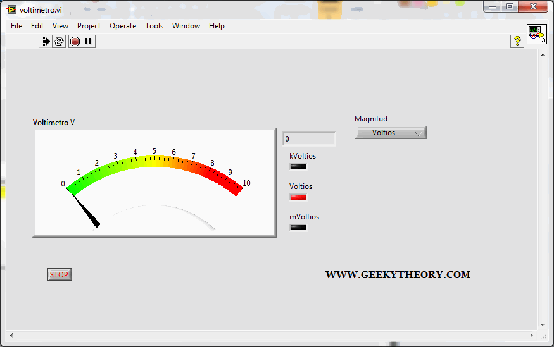Click the mVoltios LED indicator
This screenshot has height=347, width=554.
[x=298, y=228]
